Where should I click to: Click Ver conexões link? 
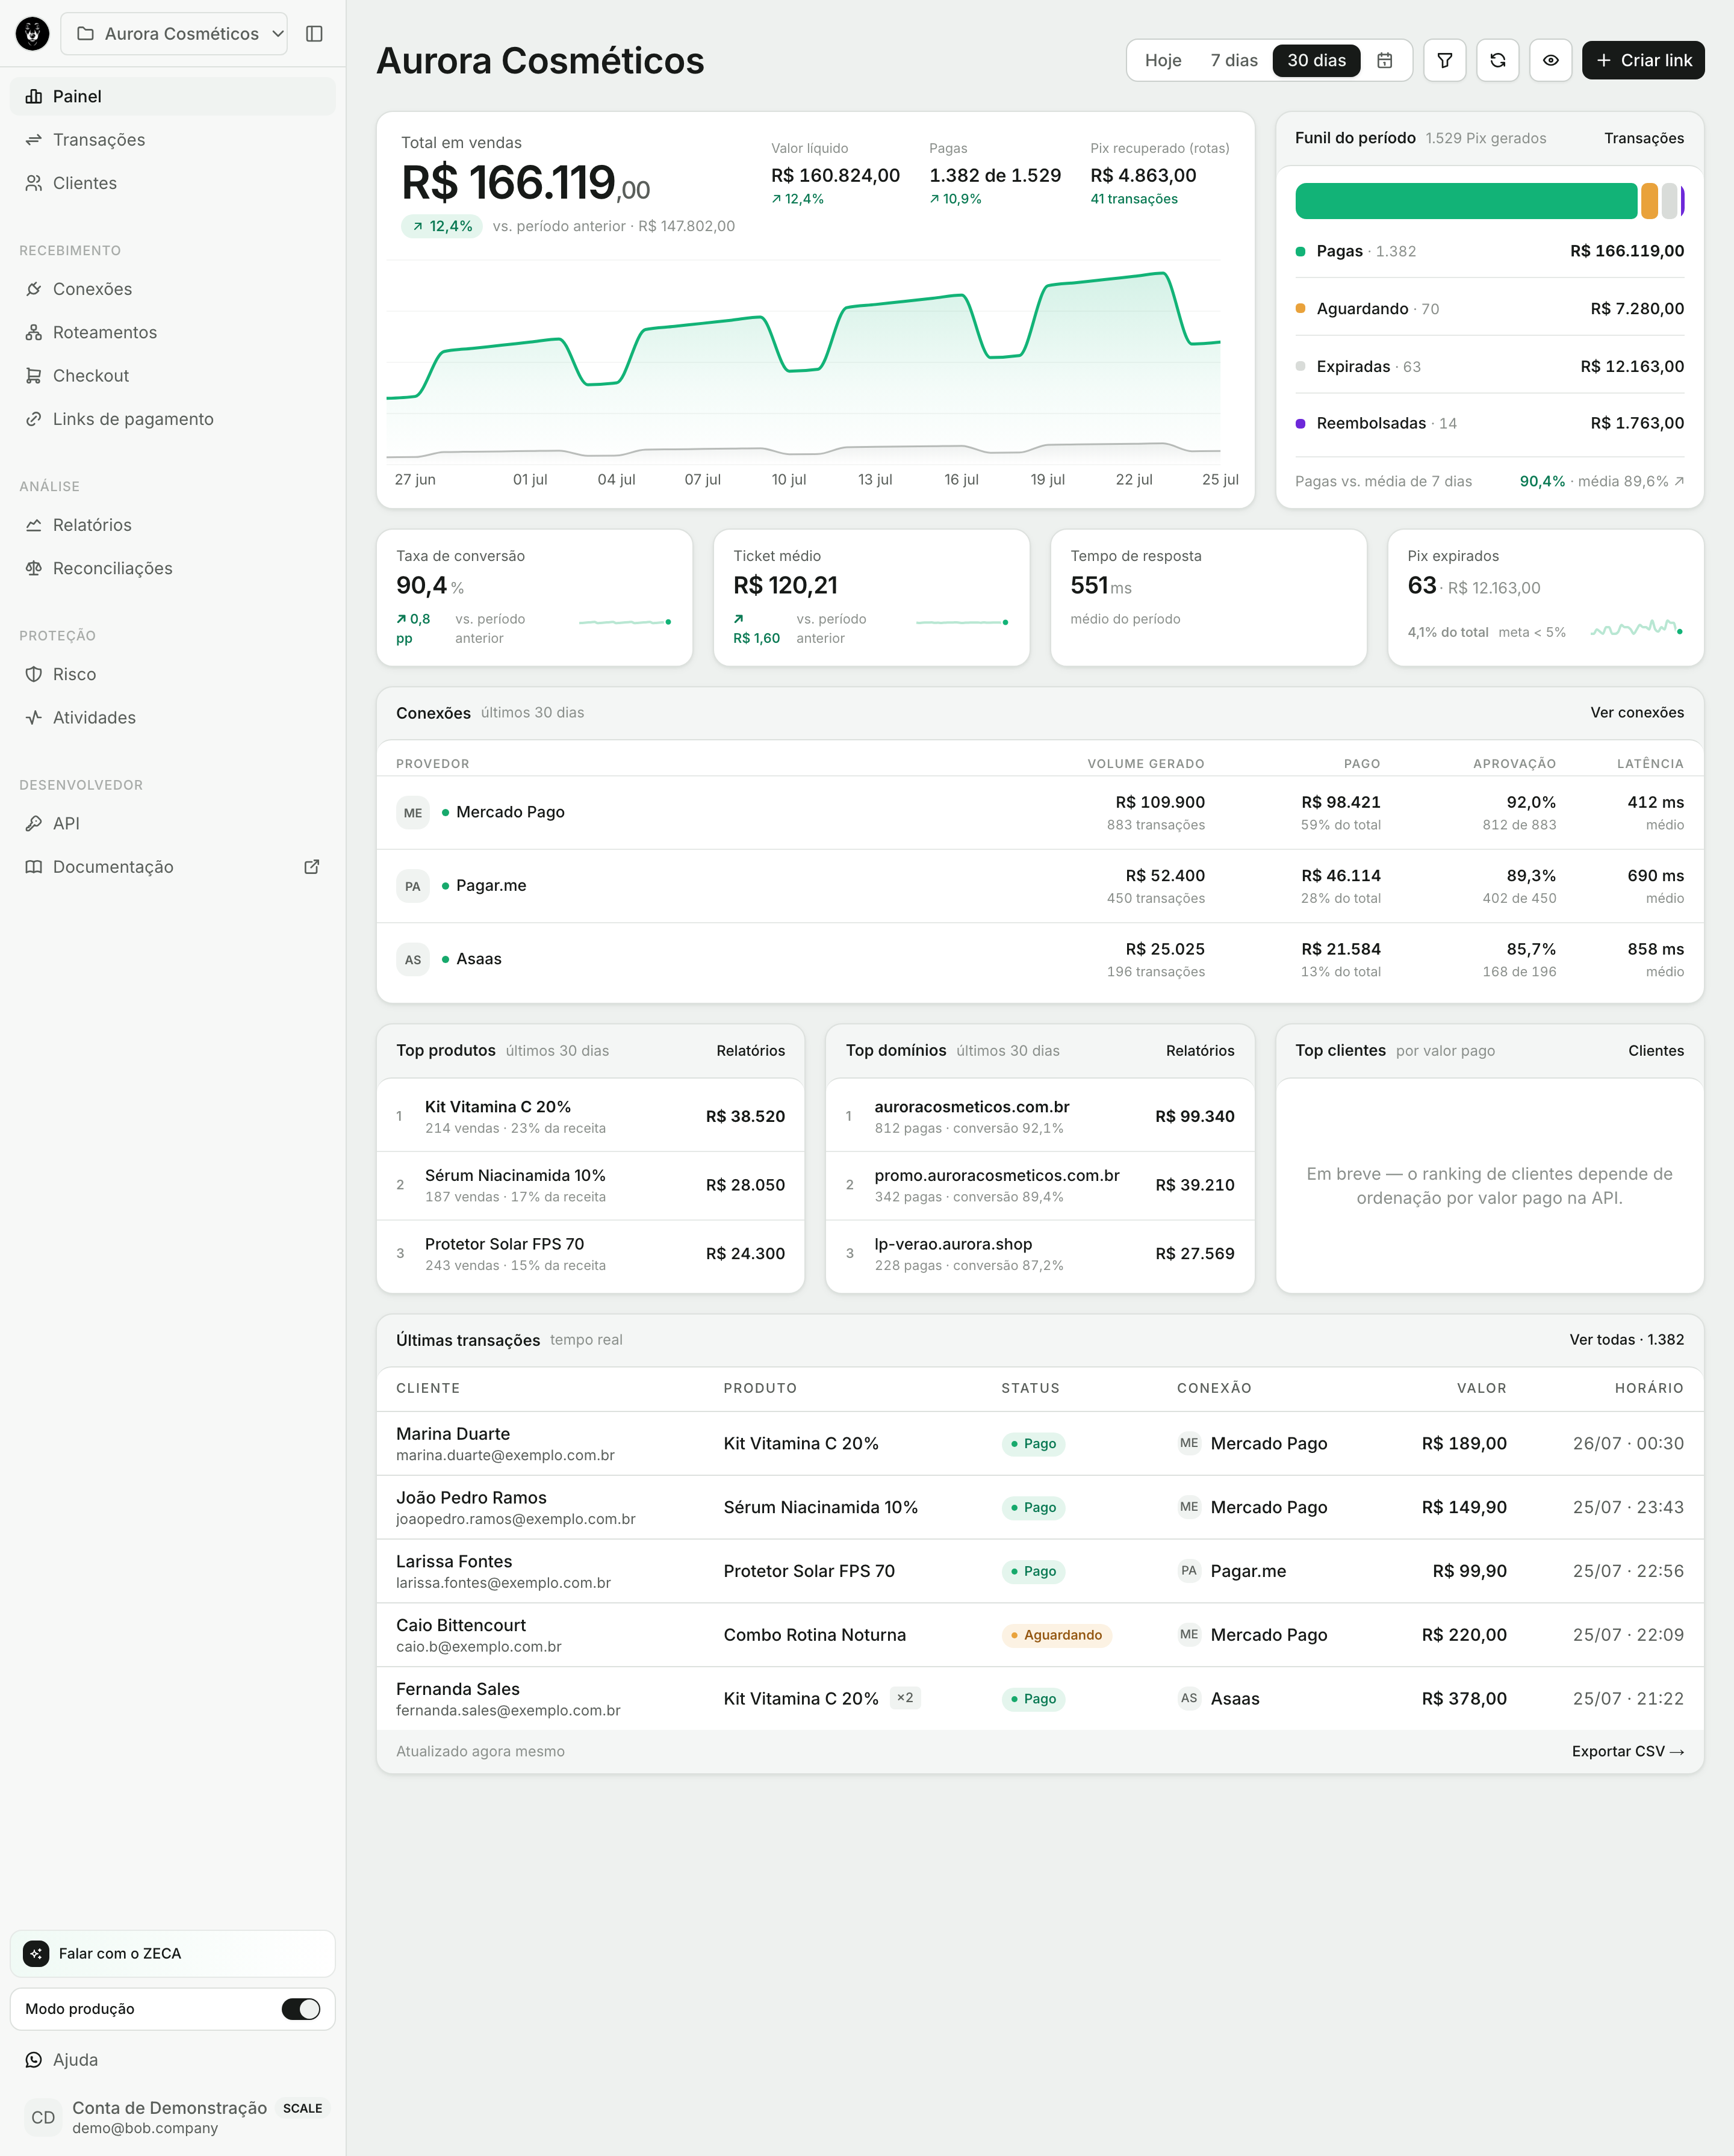[1637, 712]
